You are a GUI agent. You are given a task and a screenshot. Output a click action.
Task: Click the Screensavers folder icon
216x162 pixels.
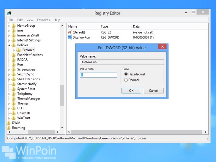click(x=13, y=69)
